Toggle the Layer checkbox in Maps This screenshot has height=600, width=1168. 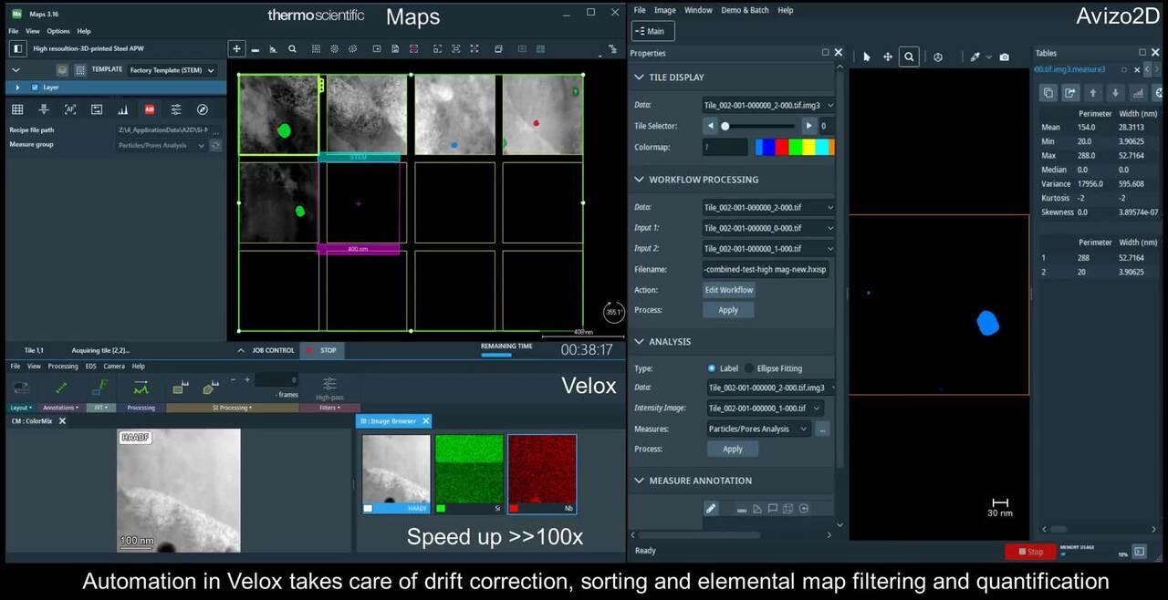click(35, 88)
